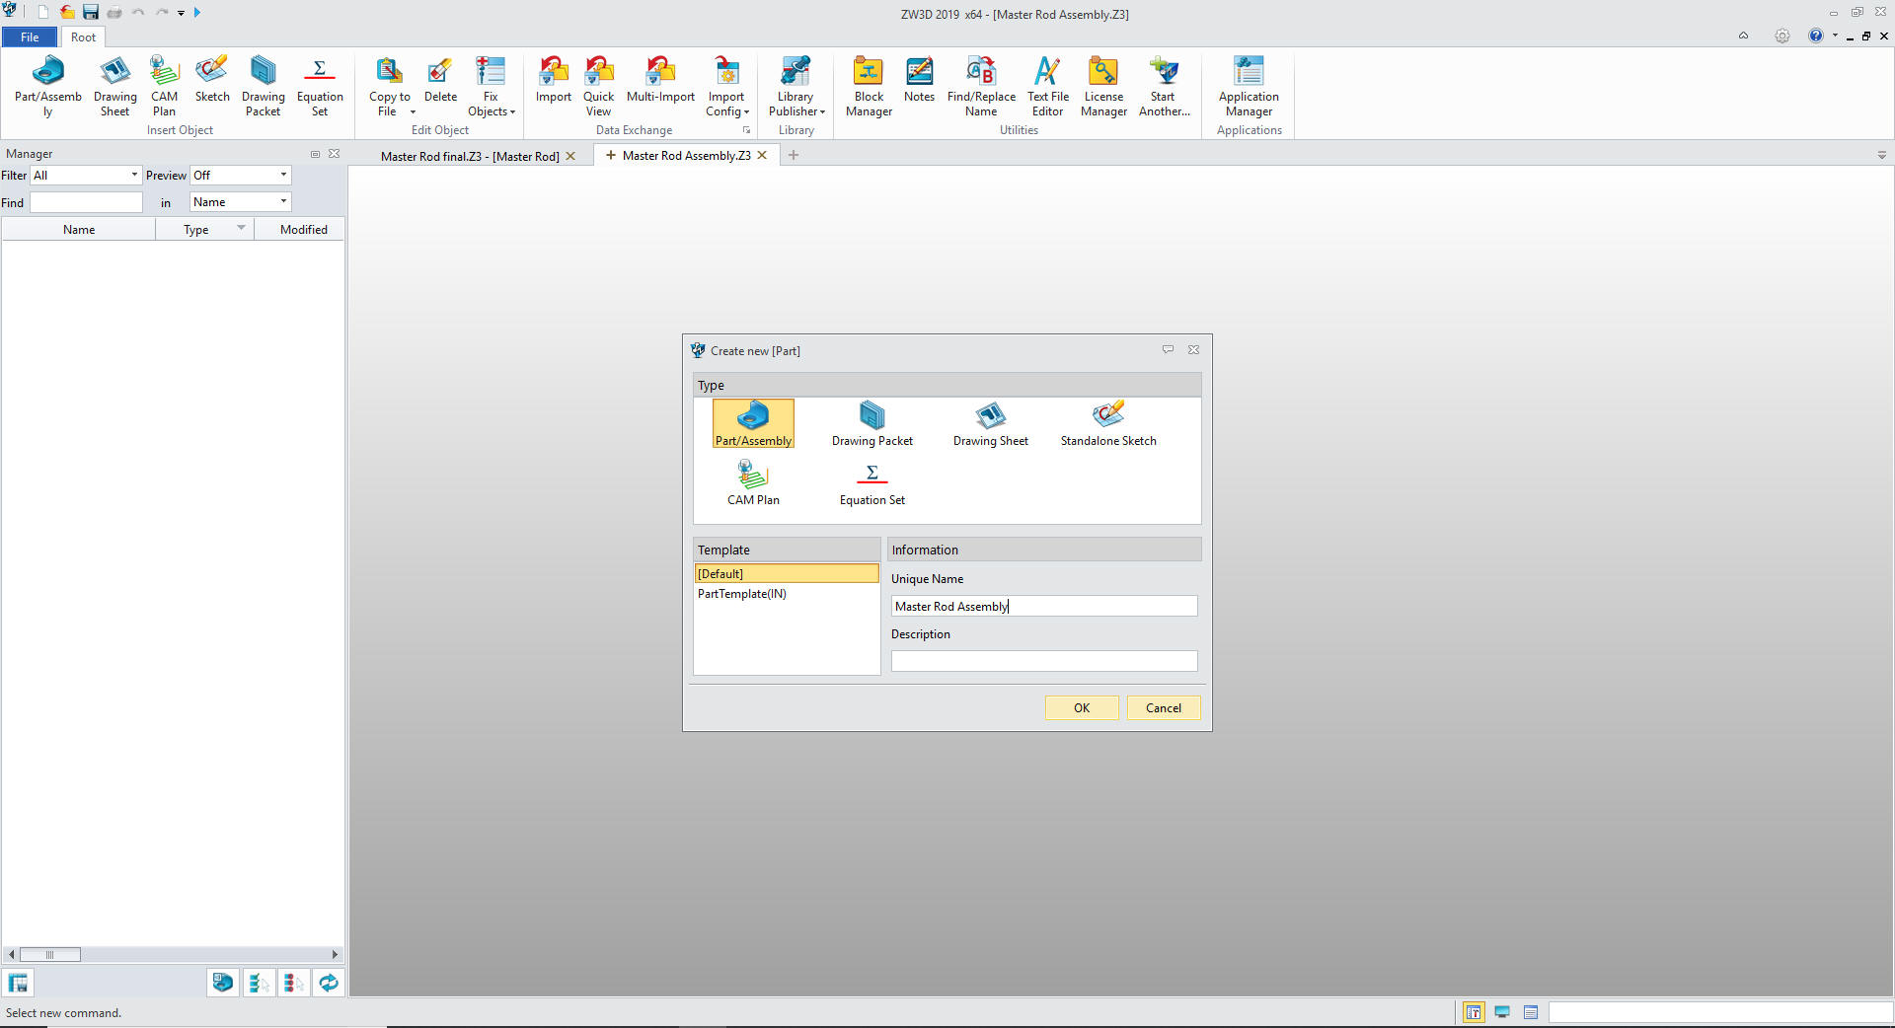Switch to Master Rod final.Z3 tab

coord(469,157)
